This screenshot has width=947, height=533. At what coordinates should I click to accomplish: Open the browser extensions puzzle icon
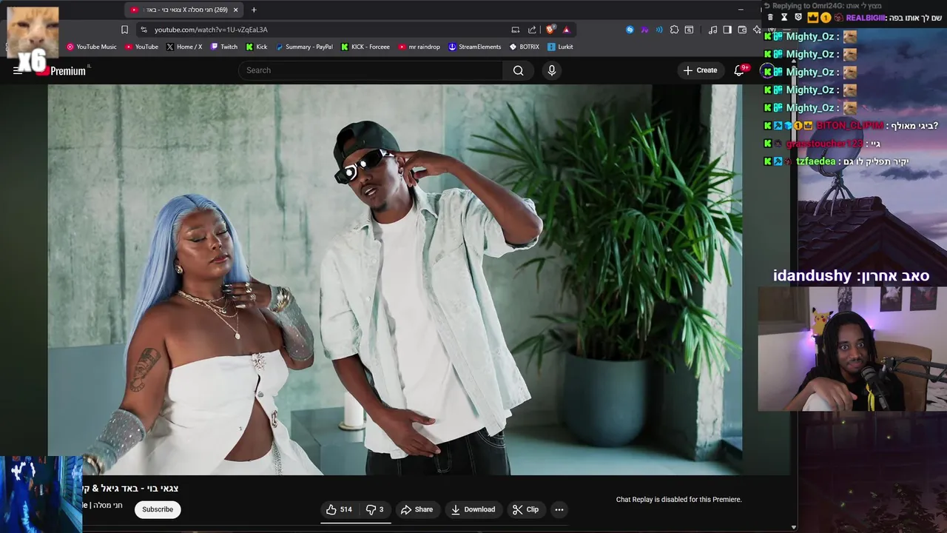(x=674, y=30)
